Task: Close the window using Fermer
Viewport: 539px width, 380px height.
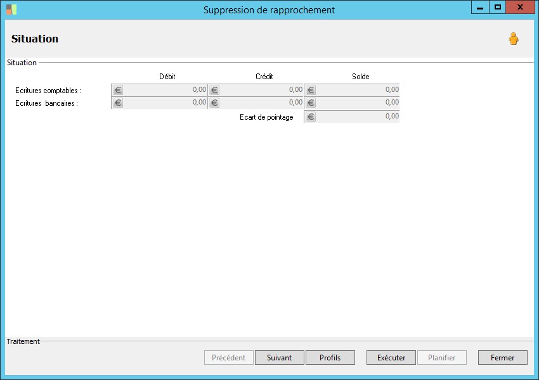Action: [502, 357]
